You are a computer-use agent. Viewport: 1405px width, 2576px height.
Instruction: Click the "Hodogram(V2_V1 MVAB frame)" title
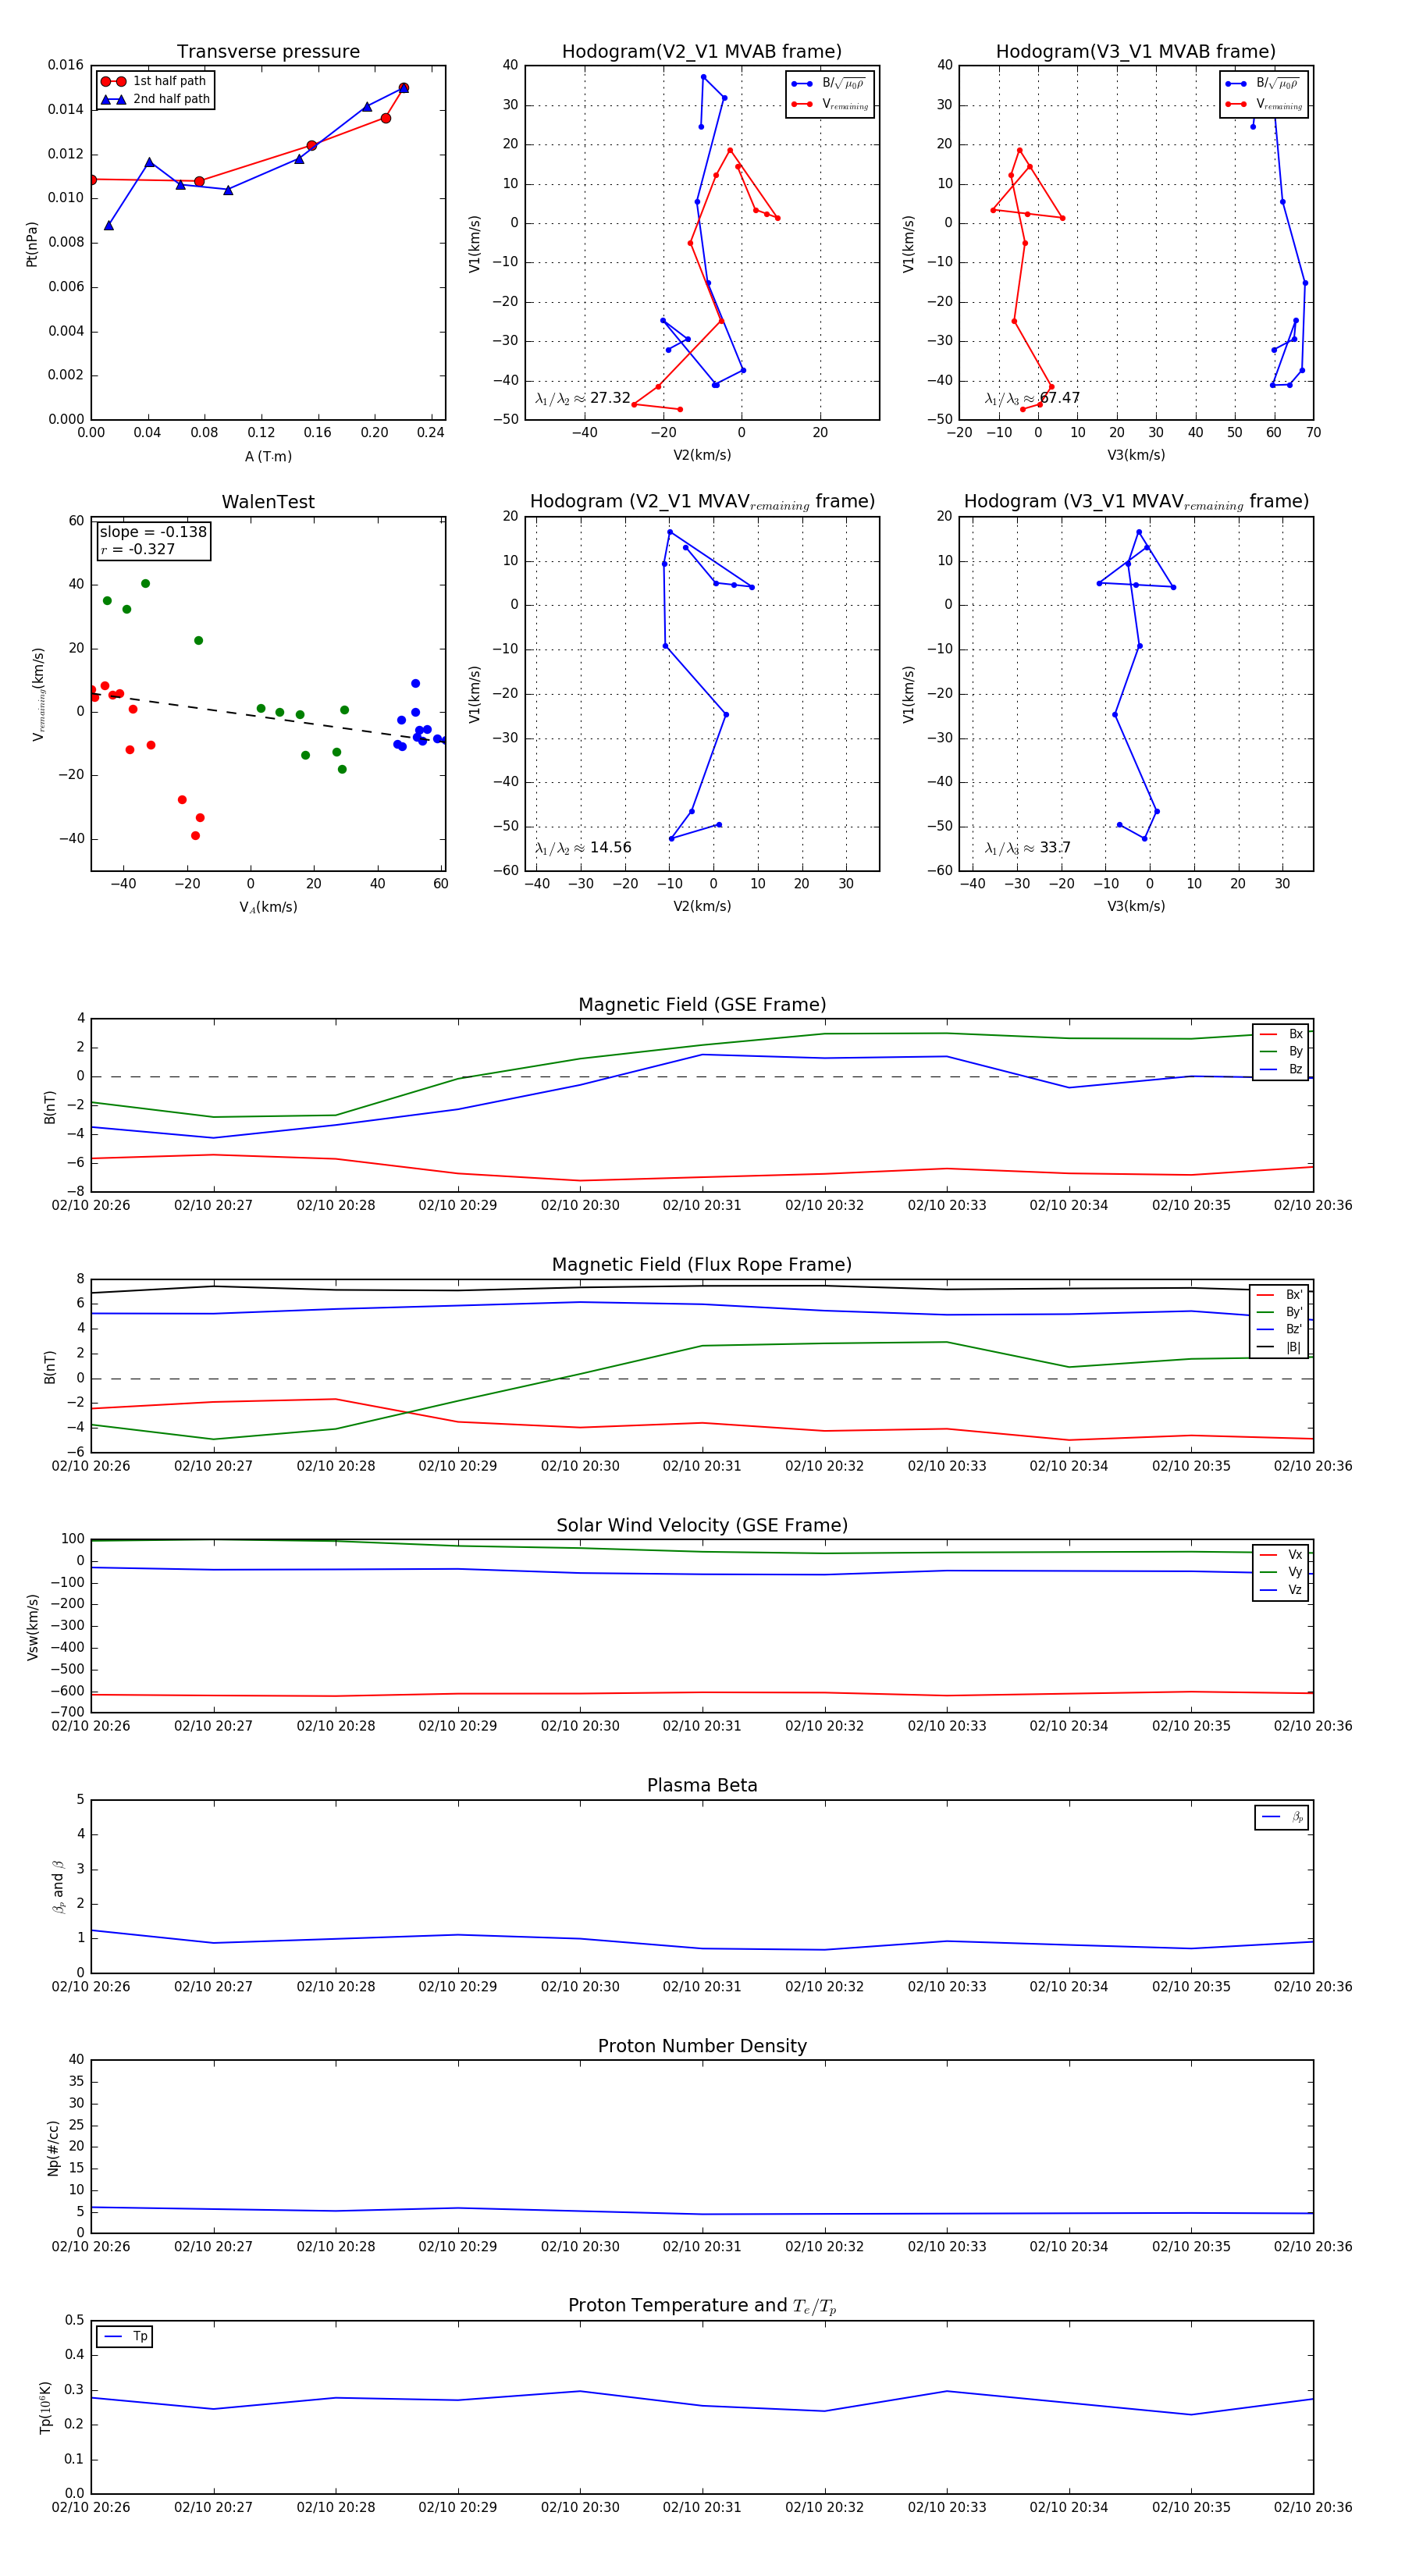[x=702, y=52]
